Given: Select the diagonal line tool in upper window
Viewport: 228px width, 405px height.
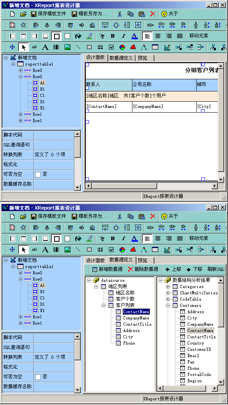Looking at the screenshot, I should (78, 47).
